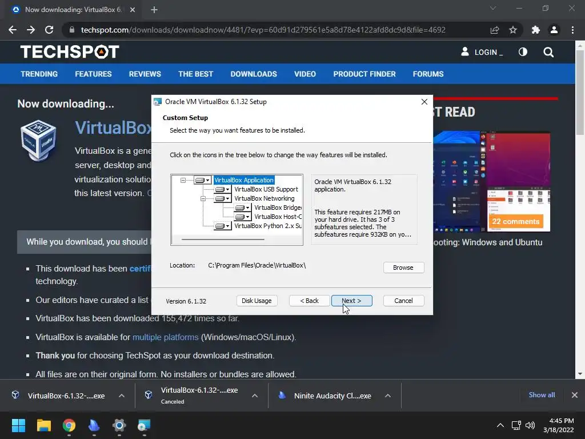Click the < Back button in Setup
This screenshot has width=585, height=439.
pyautogui.click(x=309, y=301)
